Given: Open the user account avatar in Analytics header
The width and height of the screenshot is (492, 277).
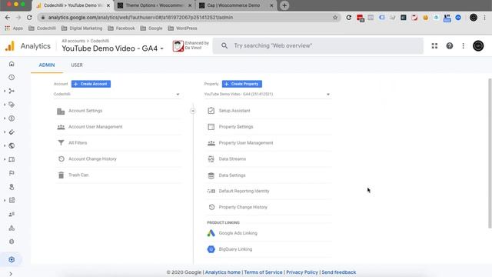Looking at the screenshot, I should [x=478, y=46].
